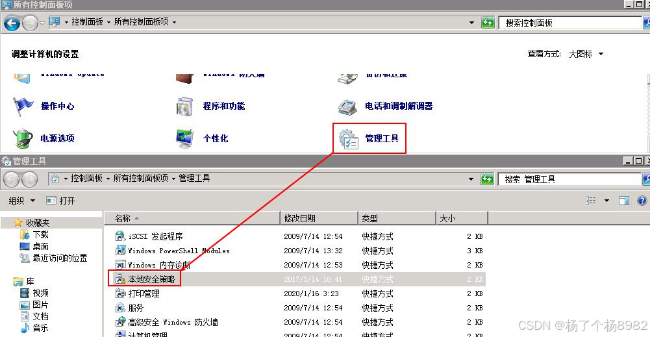Open the 文档 library
Screen dimensions: 650x337
coord(41,316)
